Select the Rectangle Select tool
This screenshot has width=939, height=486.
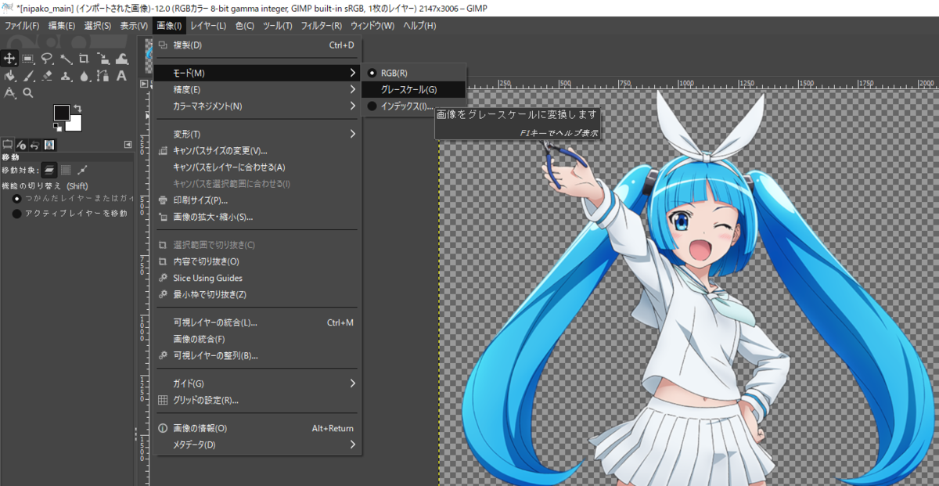[x=27, y=58]
